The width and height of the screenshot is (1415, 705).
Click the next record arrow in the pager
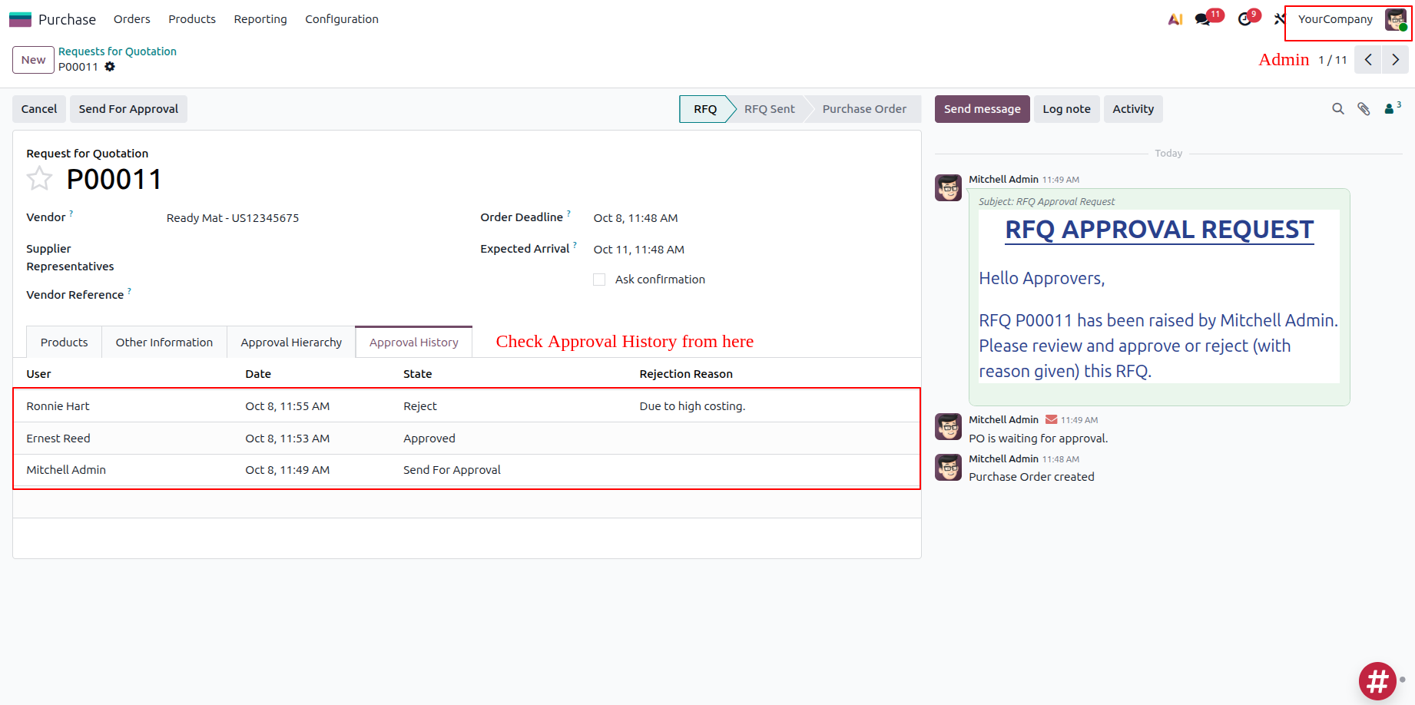tap(1395, 59)
